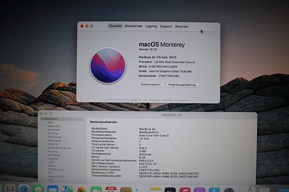Select Ljud in the sidebar

point(50,162)
